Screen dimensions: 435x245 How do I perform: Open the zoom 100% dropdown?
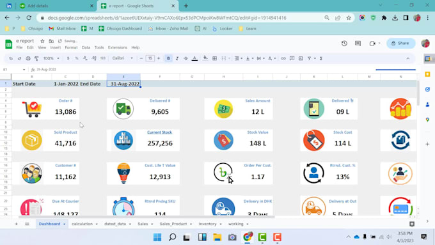[51, 58]
